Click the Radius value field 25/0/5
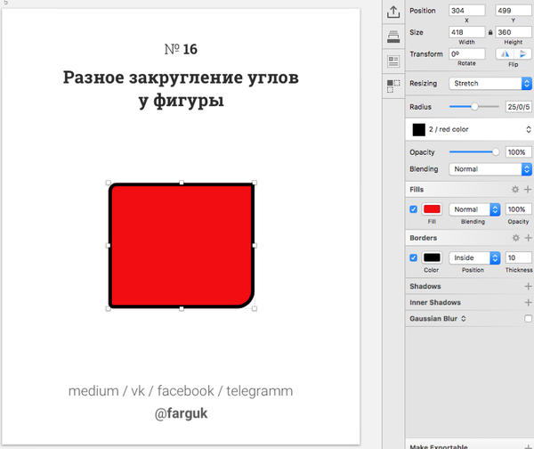 coord(518,107)
